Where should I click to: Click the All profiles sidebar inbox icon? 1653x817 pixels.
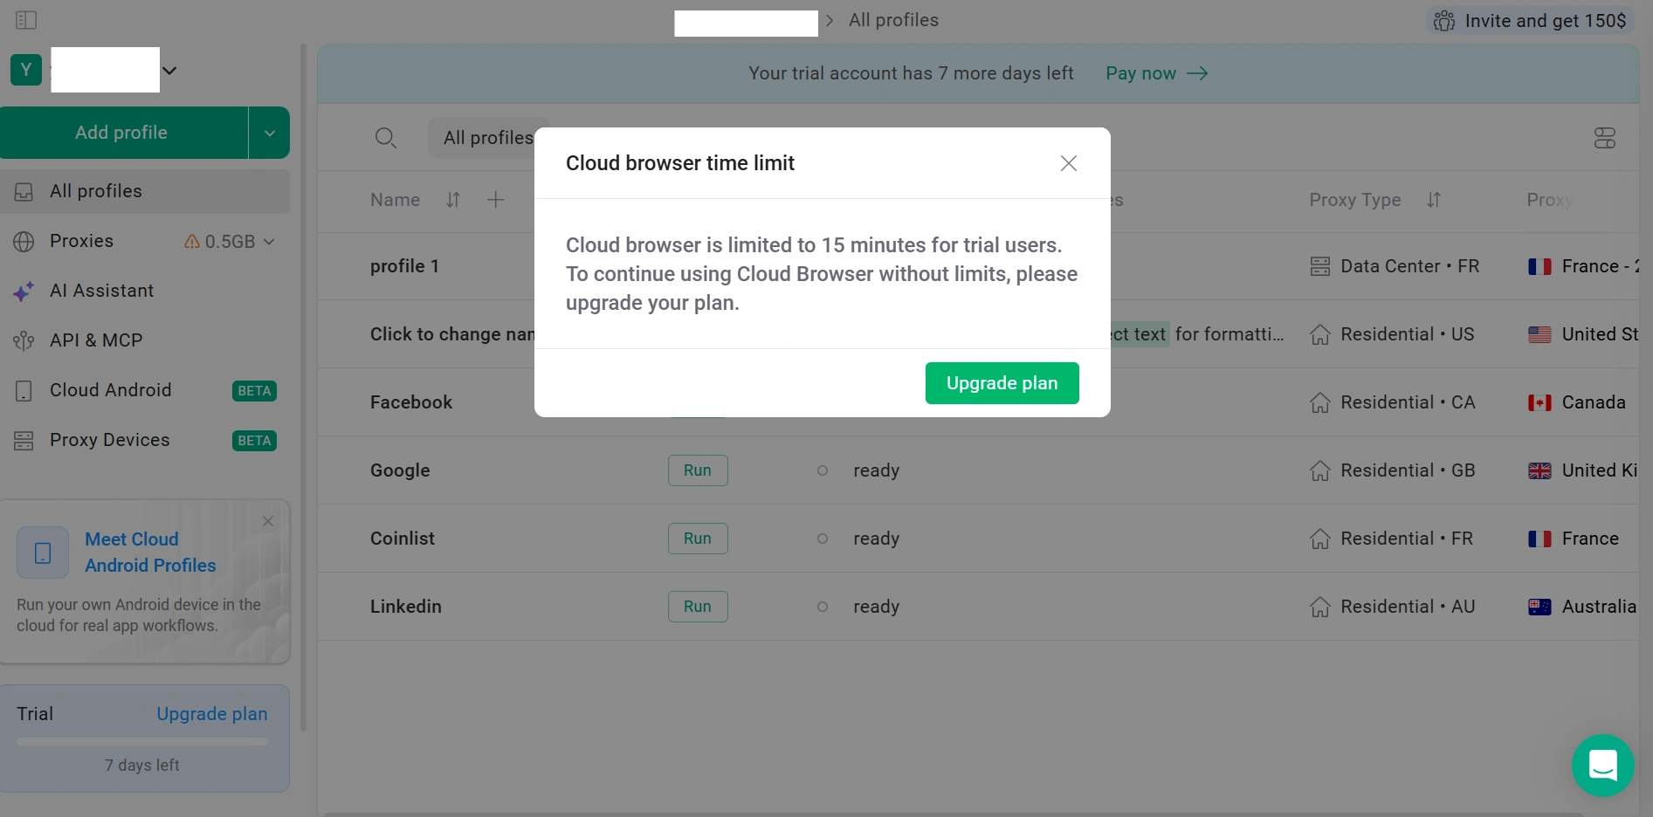point(24,192)
